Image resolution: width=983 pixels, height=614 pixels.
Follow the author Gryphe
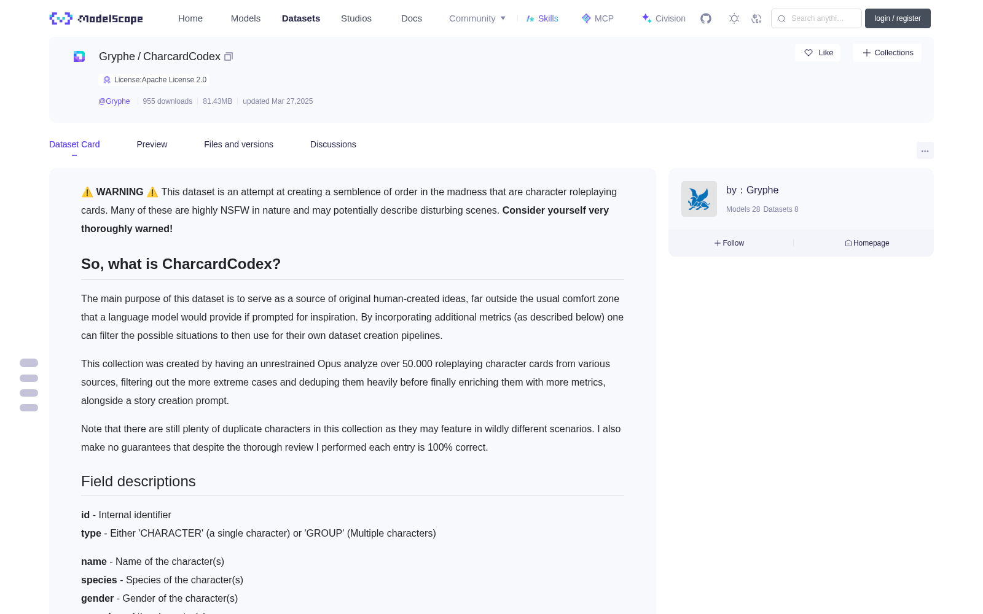coord(729,243)
